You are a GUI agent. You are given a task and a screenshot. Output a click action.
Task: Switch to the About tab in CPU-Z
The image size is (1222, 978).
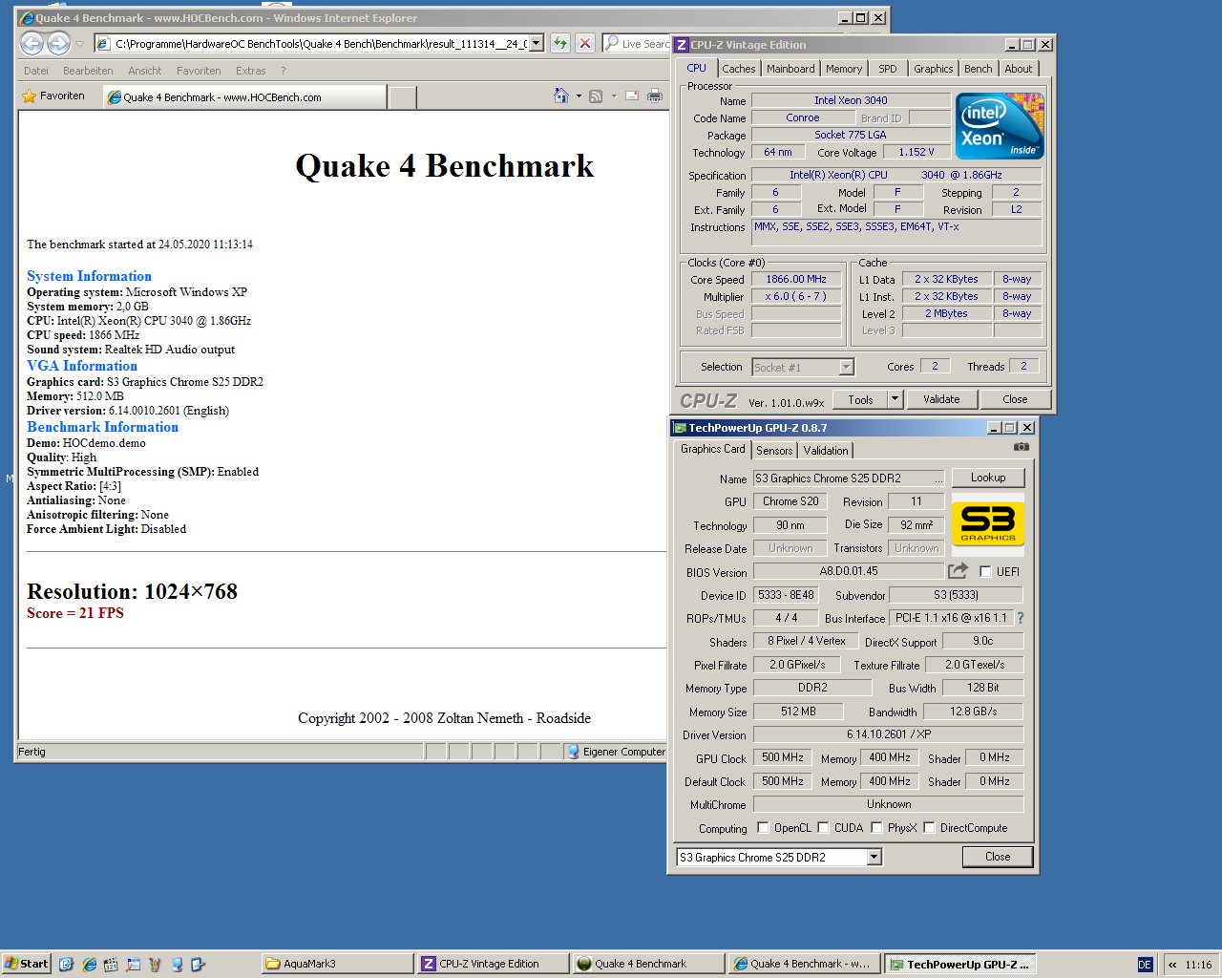[x=1018, y=69]
